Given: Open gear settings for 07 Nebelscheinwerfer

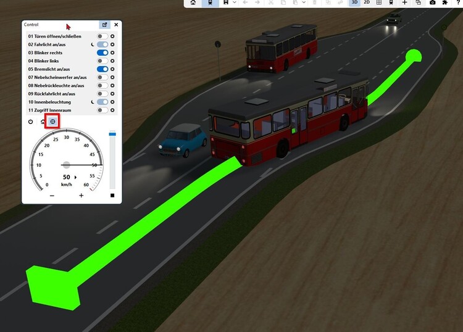Looking at the screenshot, I should 112,77.
